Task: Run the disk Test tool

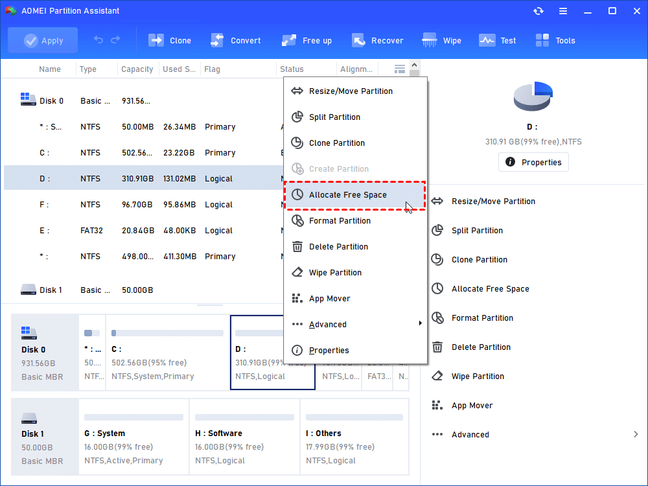Action: pos(497,40)
